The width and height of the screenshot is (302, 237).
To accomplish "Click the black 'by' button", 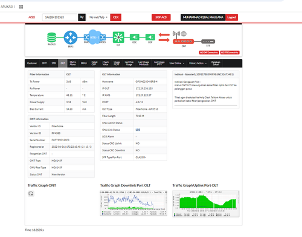I will tap(82, 17).
